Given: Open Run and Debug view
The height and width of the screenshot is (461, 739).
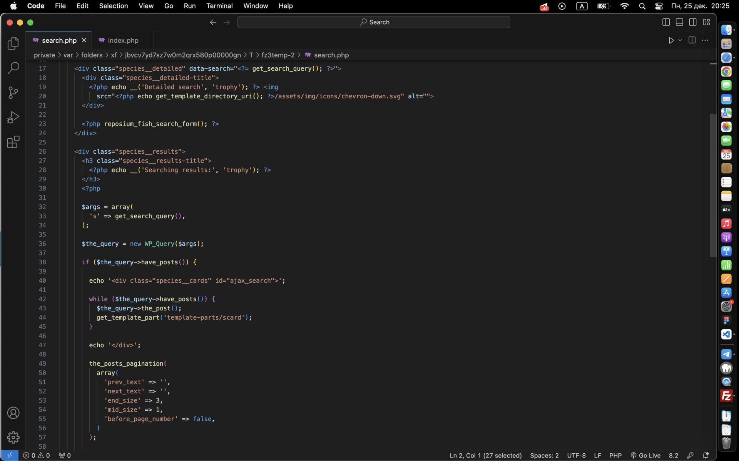Looking at the screenshot, I should click(13, 117).
